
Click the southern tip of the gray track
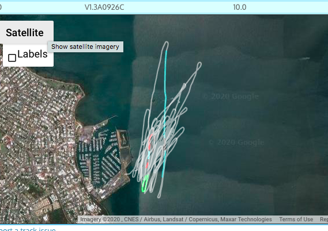point(159,195)
